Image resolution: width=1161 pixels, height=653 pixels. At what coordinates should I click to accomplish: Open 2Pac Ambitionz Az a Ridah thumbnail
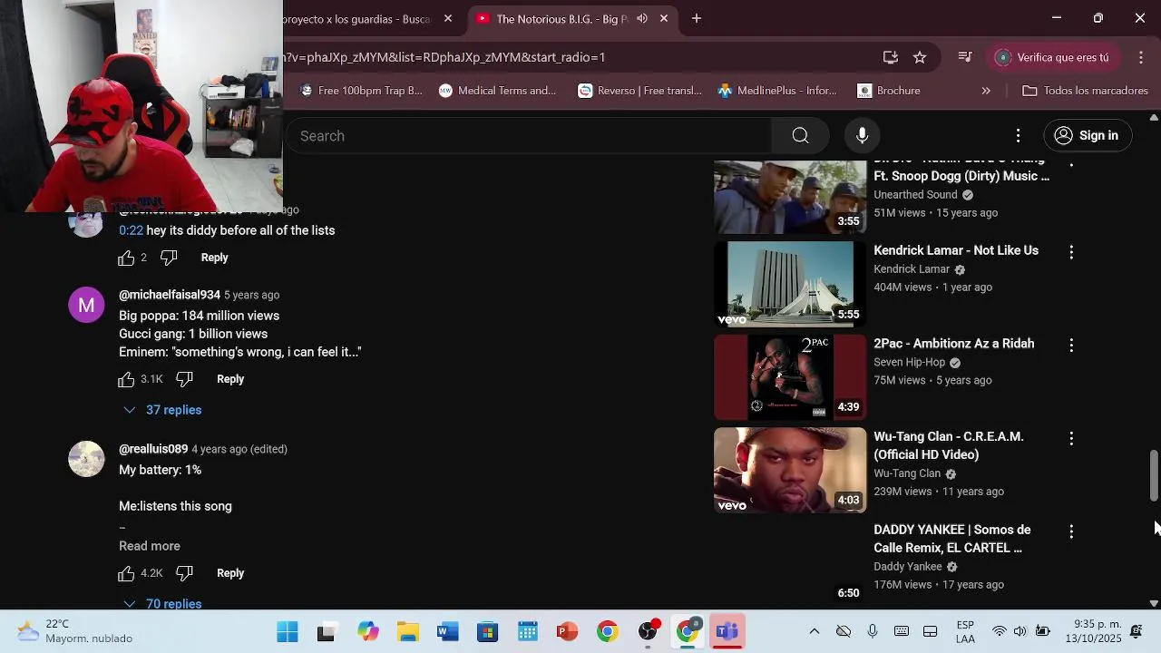pyautogui.click(x=789, y=376)
